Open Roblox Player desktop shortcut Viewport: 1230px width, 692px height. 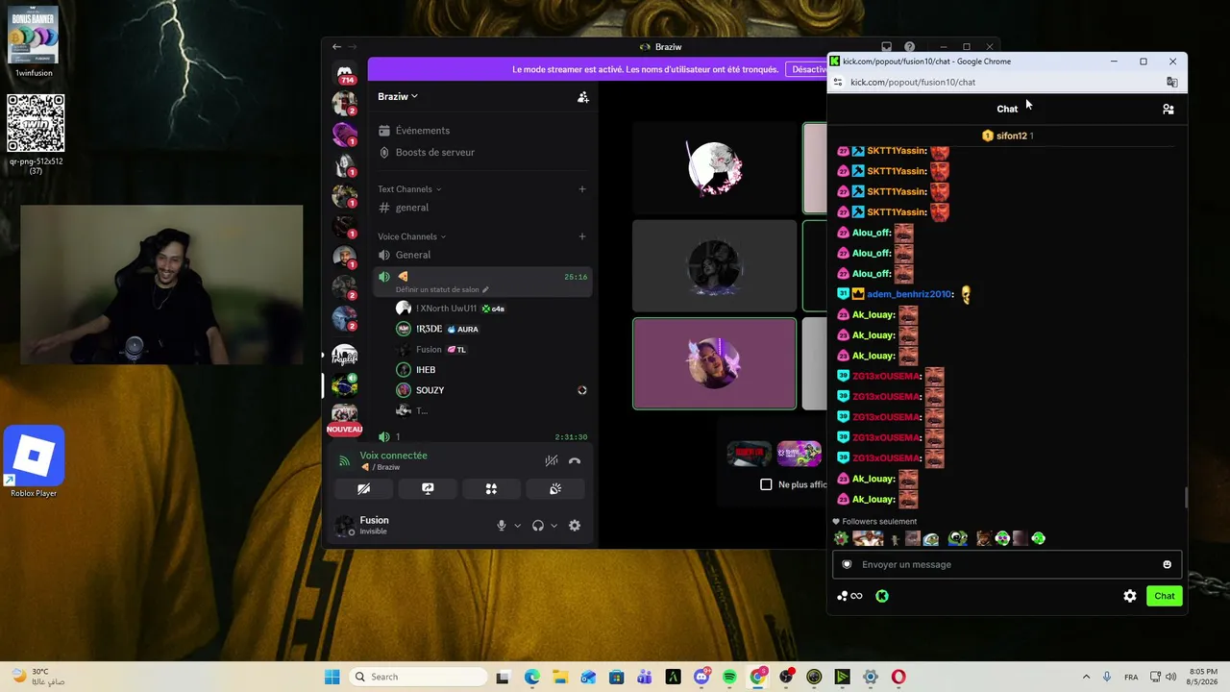tap(35, 463)
